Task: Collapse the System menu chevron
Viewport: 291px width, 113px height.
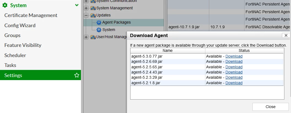Action: (77, 5)
